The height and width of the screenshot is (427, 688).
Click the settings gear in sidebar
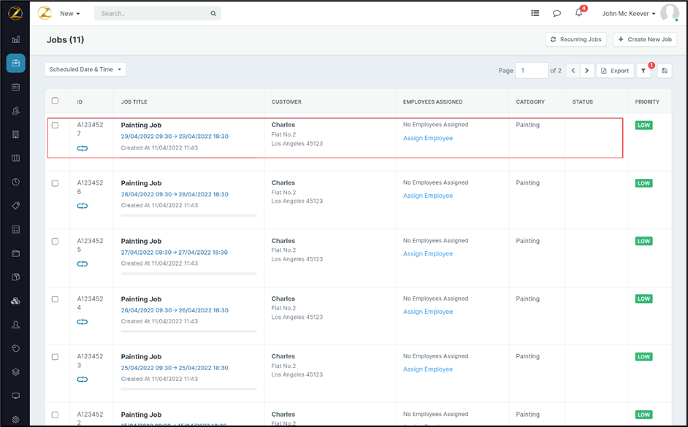coord(16,420)
